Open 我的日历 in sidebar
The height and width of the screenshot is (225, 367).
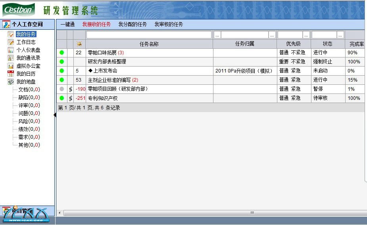click(x=26, y=74)
